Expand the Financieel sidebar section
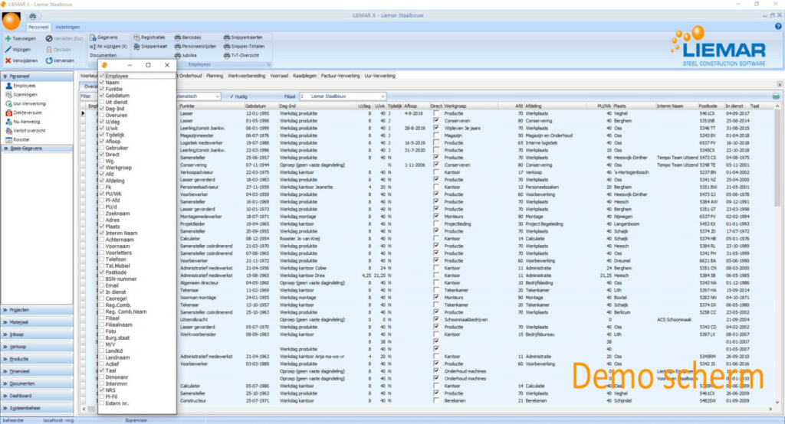This screenshot has width=785, height=424. tap(37, 371)
